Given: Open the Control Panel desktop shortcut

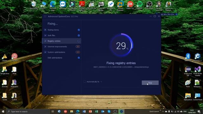Looking at the screenshot, I should coord(198,97).
